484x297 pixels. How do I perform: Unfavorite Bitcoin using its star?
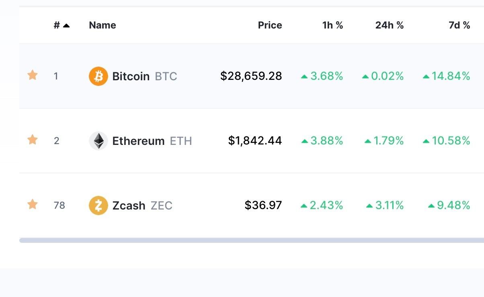33,75
